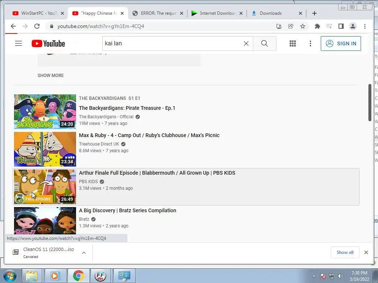Close the ERROR tab
This screenshot has width=378, height=283.
(x=182, y=14)
